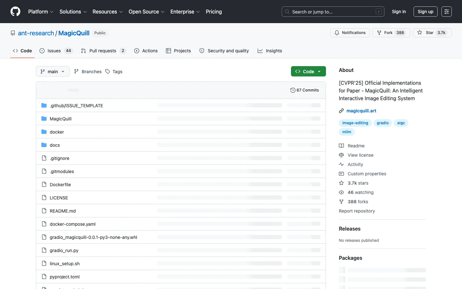This screenshot has width=462, height=289.
Task: View the 46 watching list
Action: coord(356,192)
